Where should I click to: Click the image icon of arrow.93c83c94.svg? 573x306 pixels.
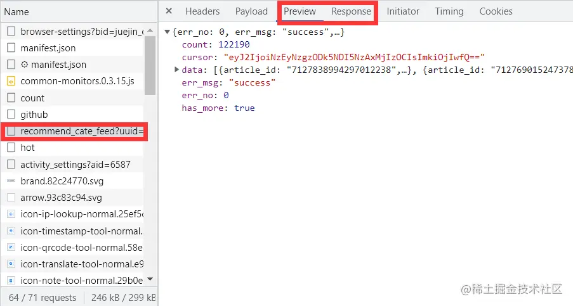(11, 197)
